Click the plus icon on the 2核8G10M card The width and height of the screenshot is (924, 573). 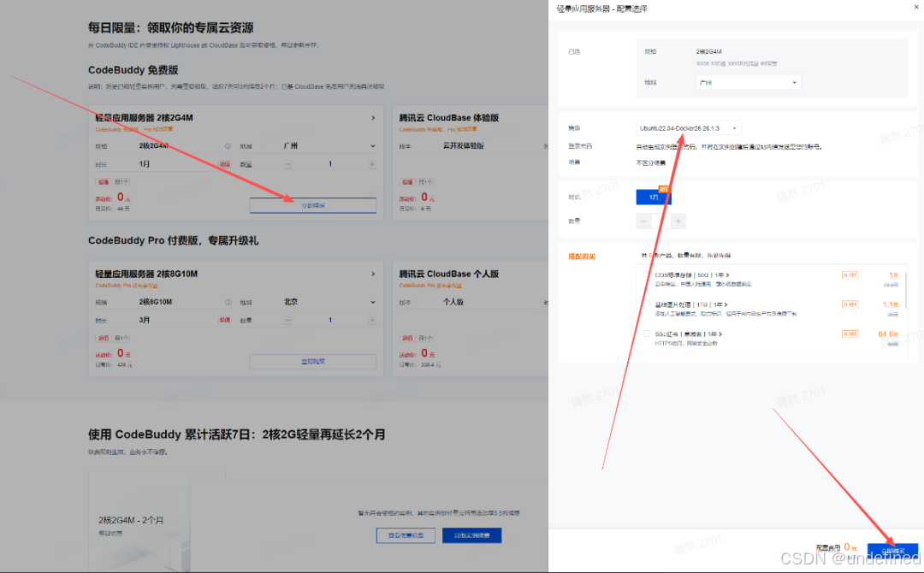pyautogui.click(x=372, y=321)
